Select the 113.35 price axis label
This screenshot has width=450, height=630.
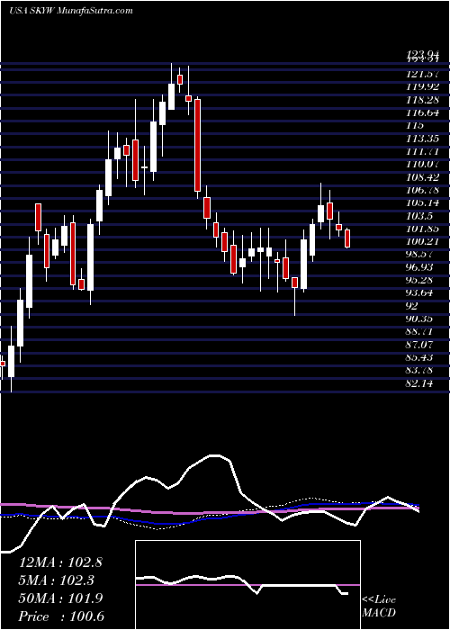[422, 139]
